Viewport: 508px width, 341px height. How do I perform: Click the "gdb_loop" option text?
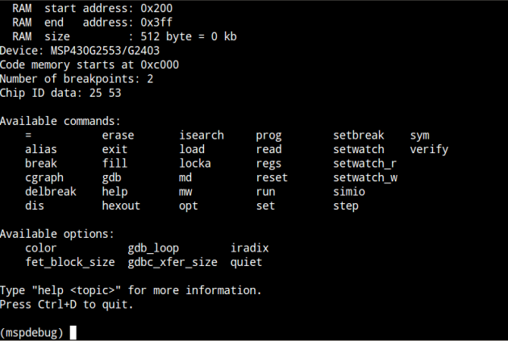[153, 248]
